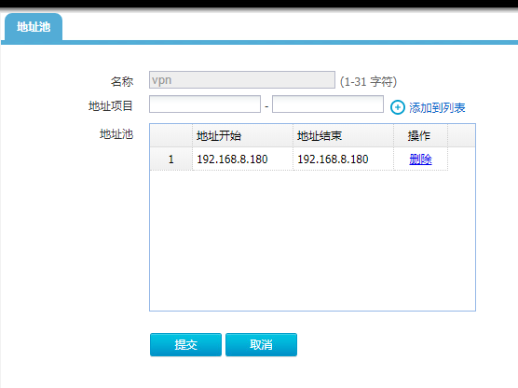The width and height of the screenshot is (518, 388).
Task: Switch to the 地址池 tab
Action: pyautogui.click(x=34, y=27)
